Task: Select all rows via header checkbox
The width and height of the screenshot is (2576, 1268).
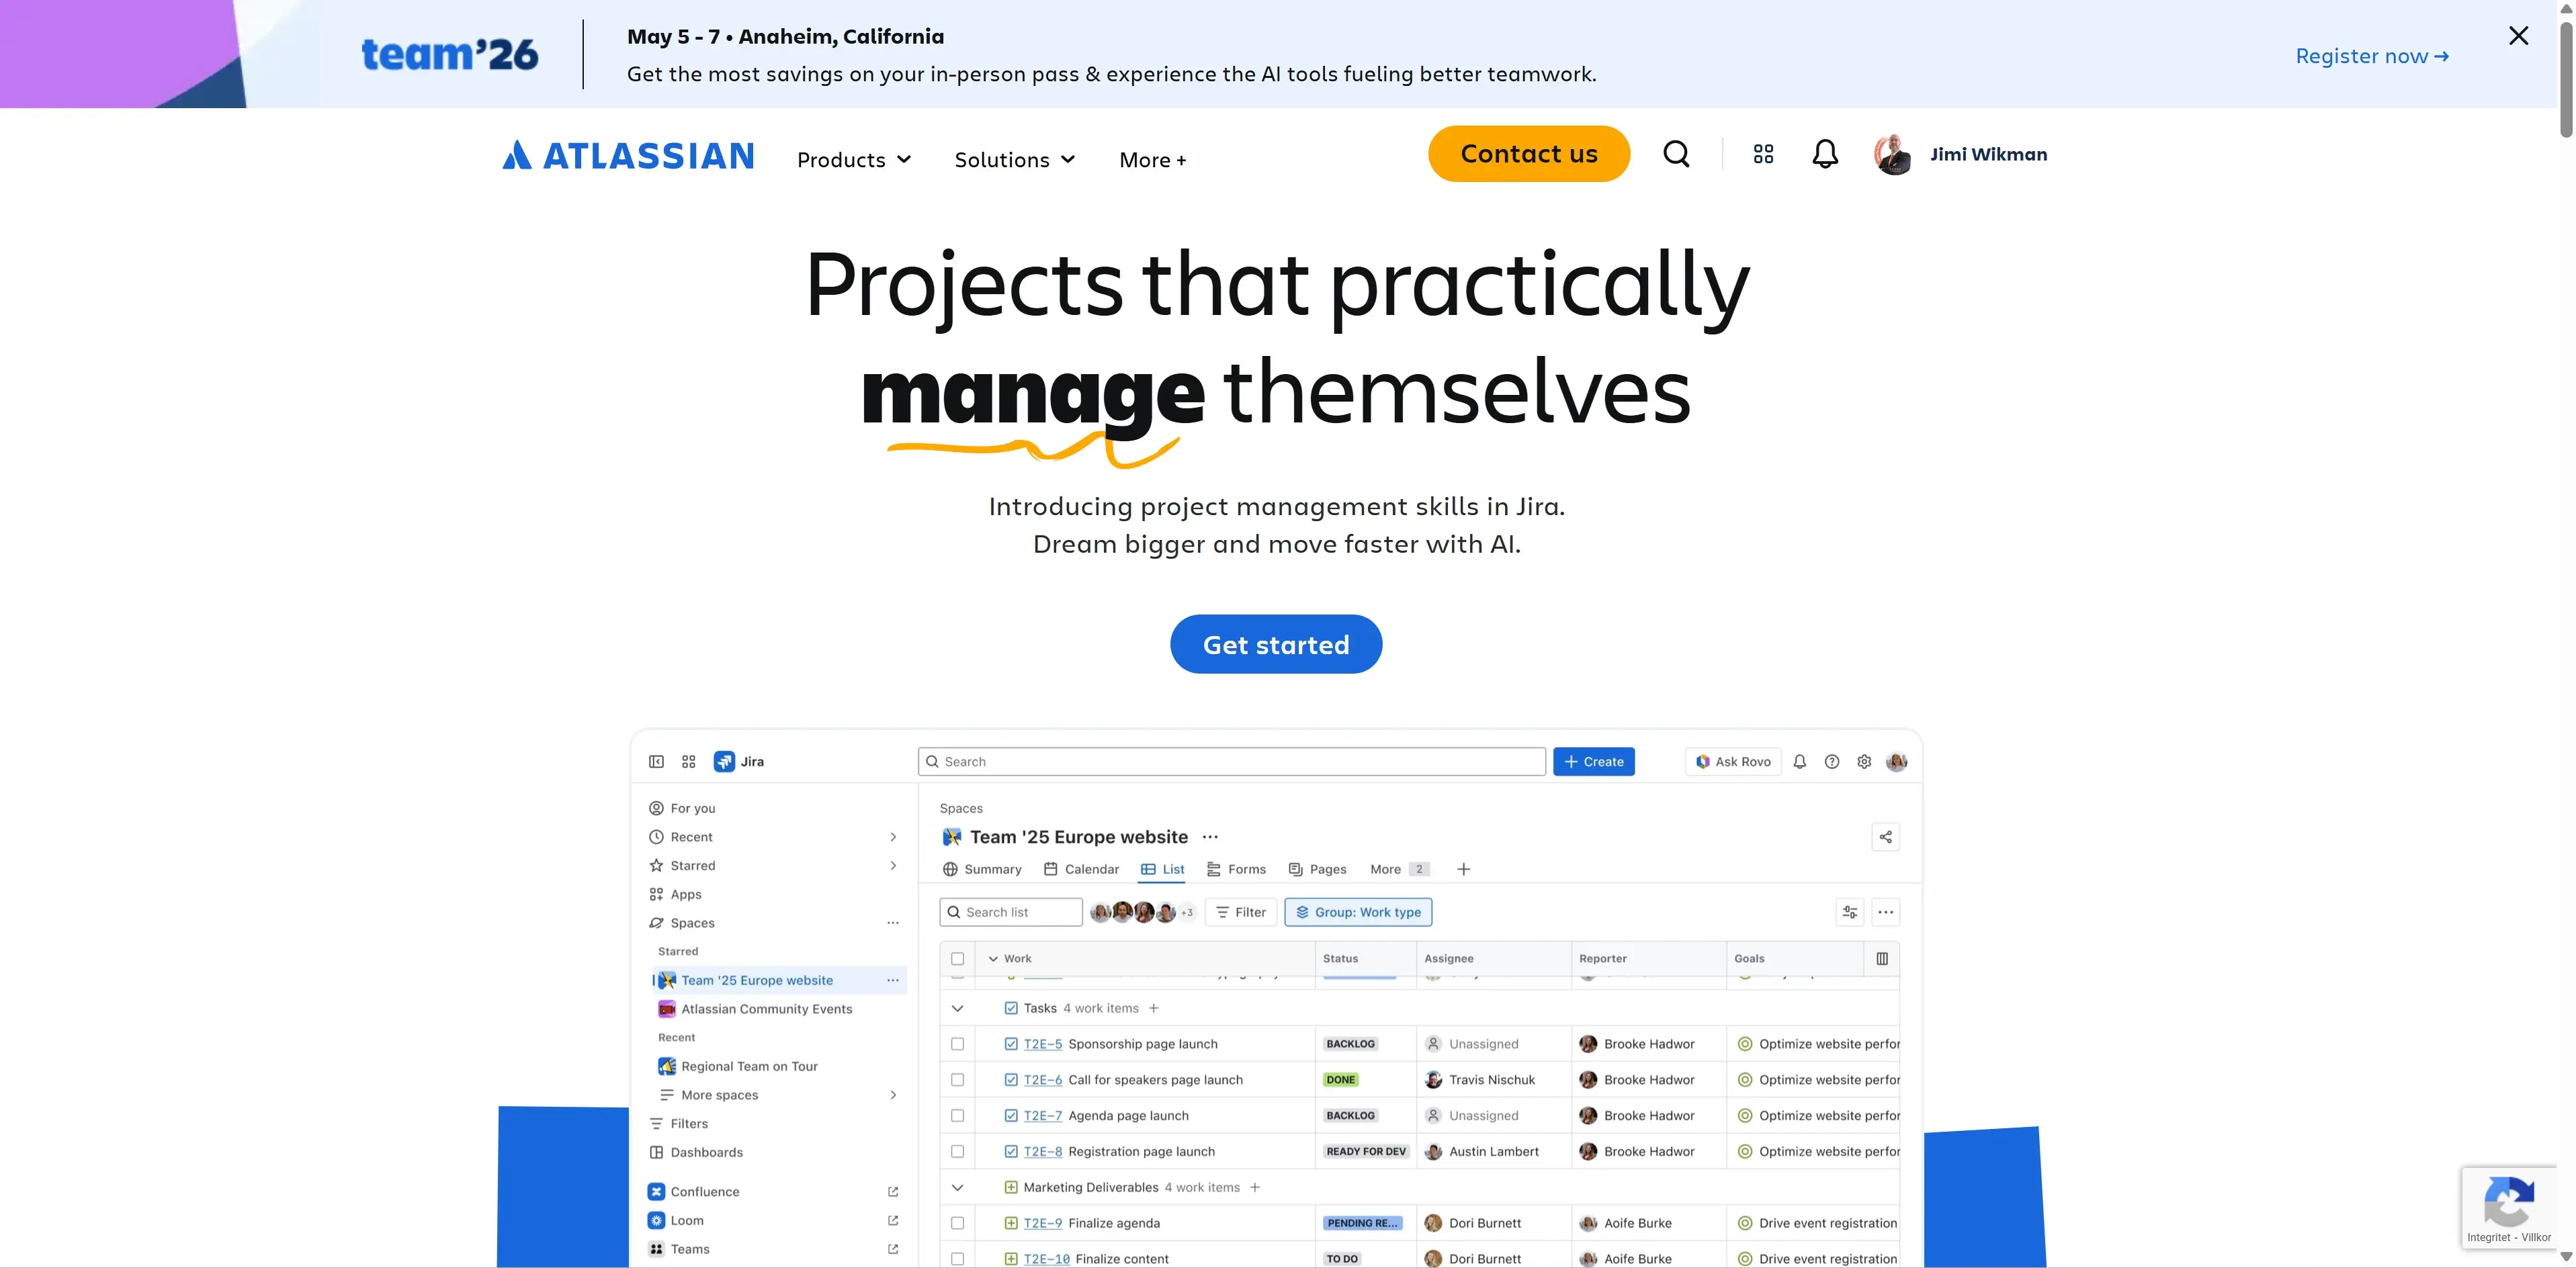Action: coord(957,958)
